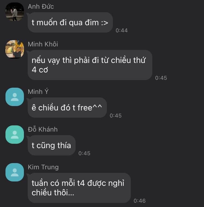The width and height of the screenshot is (204, 207).
Task: Select the message "t cũng thía"
Action: [x=51, y=145]
